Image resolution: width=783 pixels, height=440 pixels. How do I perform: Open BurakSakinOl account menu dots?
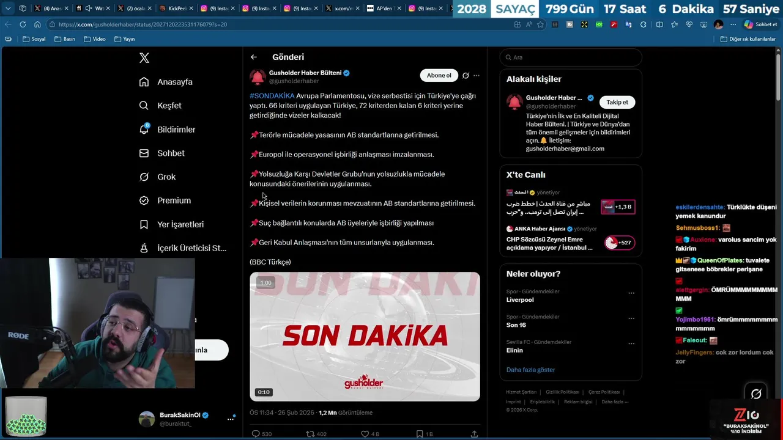(231, 419)
